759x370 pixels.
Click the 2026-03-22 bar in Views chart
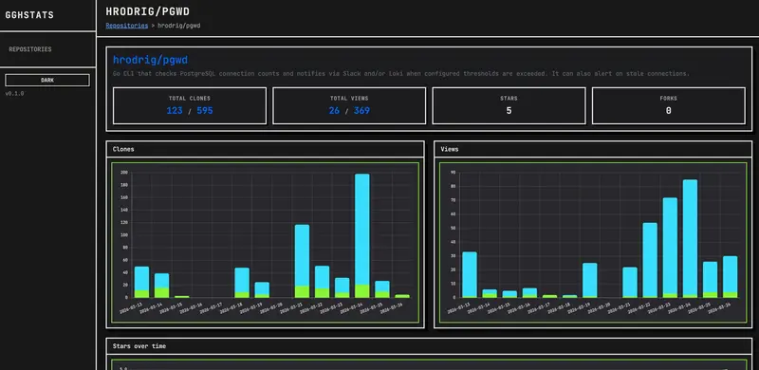650,260
